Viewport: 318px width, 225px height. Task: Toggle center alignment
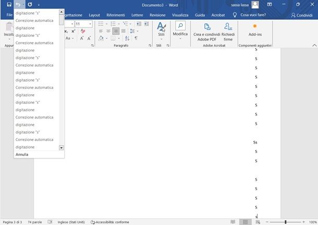coord(108,31)
